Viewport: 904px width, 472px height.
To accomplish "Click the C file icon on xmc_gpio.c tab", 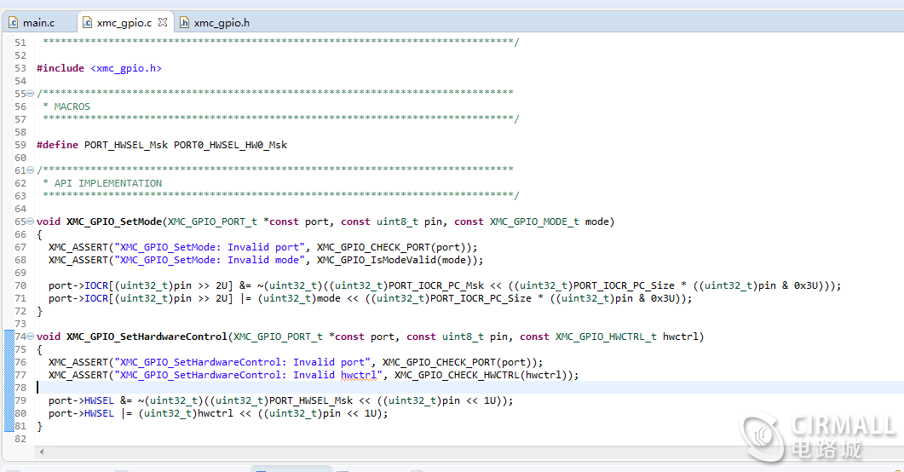I will 88,23.
